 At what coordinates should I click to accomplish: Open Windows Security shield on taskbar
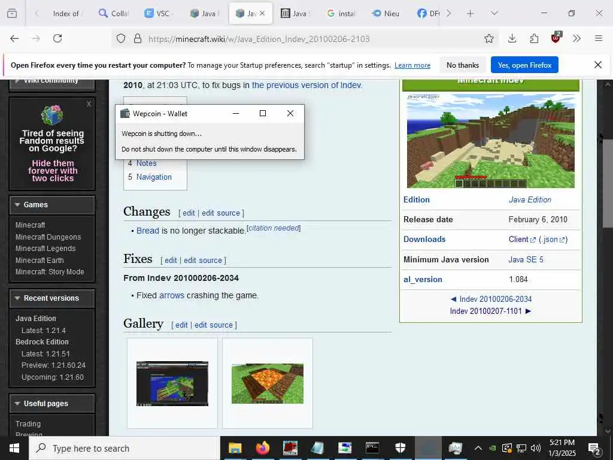click(x=400, y=448)
